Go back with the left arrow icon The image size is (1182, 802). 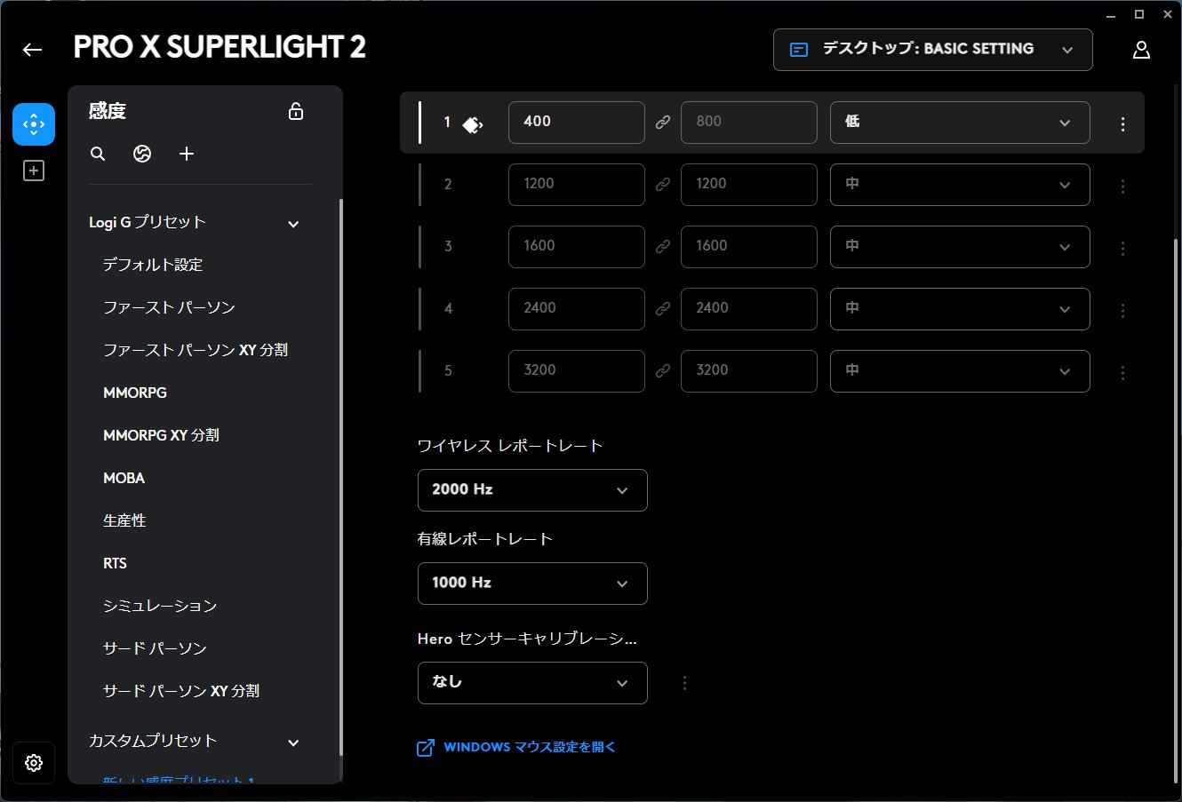(33, 50)
